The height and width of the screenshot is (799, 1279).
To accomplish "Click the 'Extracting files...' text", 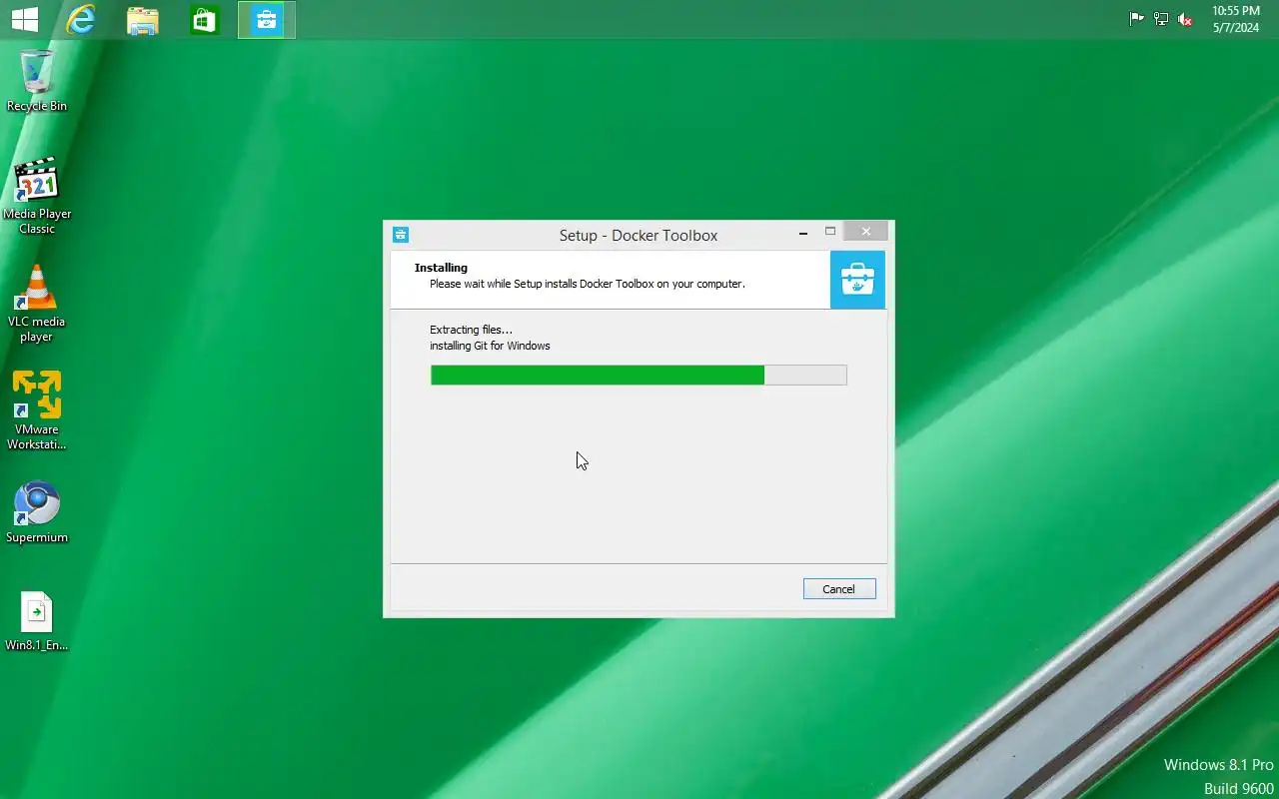I will 471,330.
